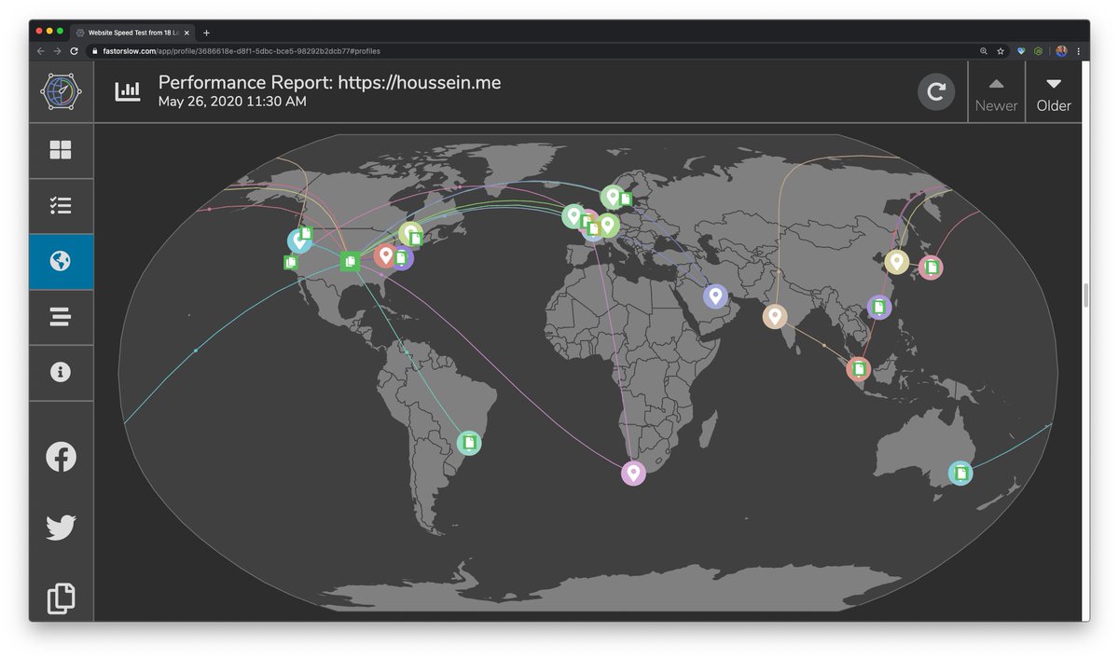Click the vertical scrollbar on the right
1119x660 pixels.
click(1084, 294)
